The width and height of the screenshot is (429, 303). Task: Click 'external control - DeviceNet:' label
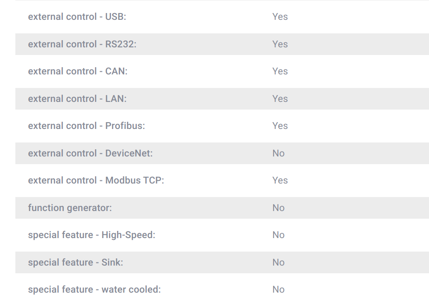click(90, 153)
